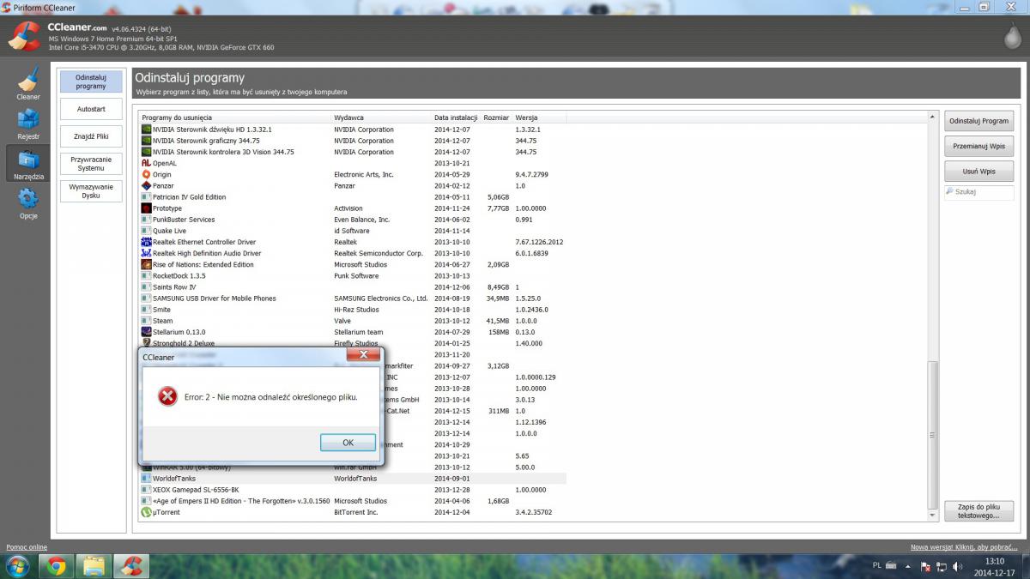Open the Przywracanie Systemu tab

[x=90, y=164]
